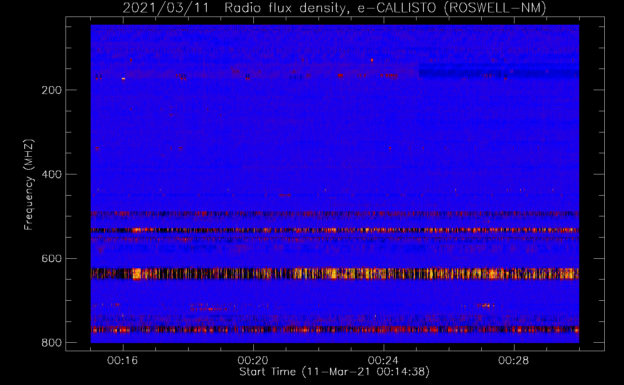Click the 'Start Time (11-Mar-21 00:14:38)' label
The image size is (624, 385).
pos(334,372)
